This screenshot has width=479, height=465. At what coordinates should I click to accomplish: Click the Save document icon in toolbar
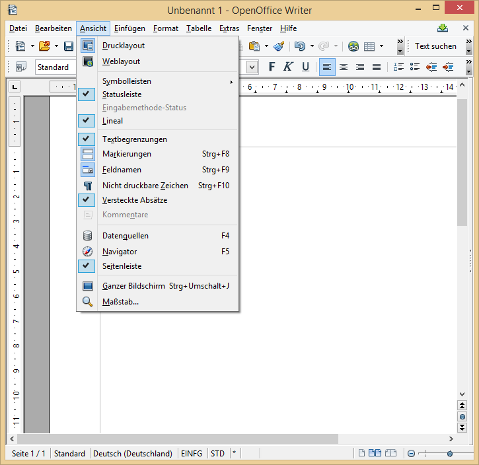click(x=68, y=46)
